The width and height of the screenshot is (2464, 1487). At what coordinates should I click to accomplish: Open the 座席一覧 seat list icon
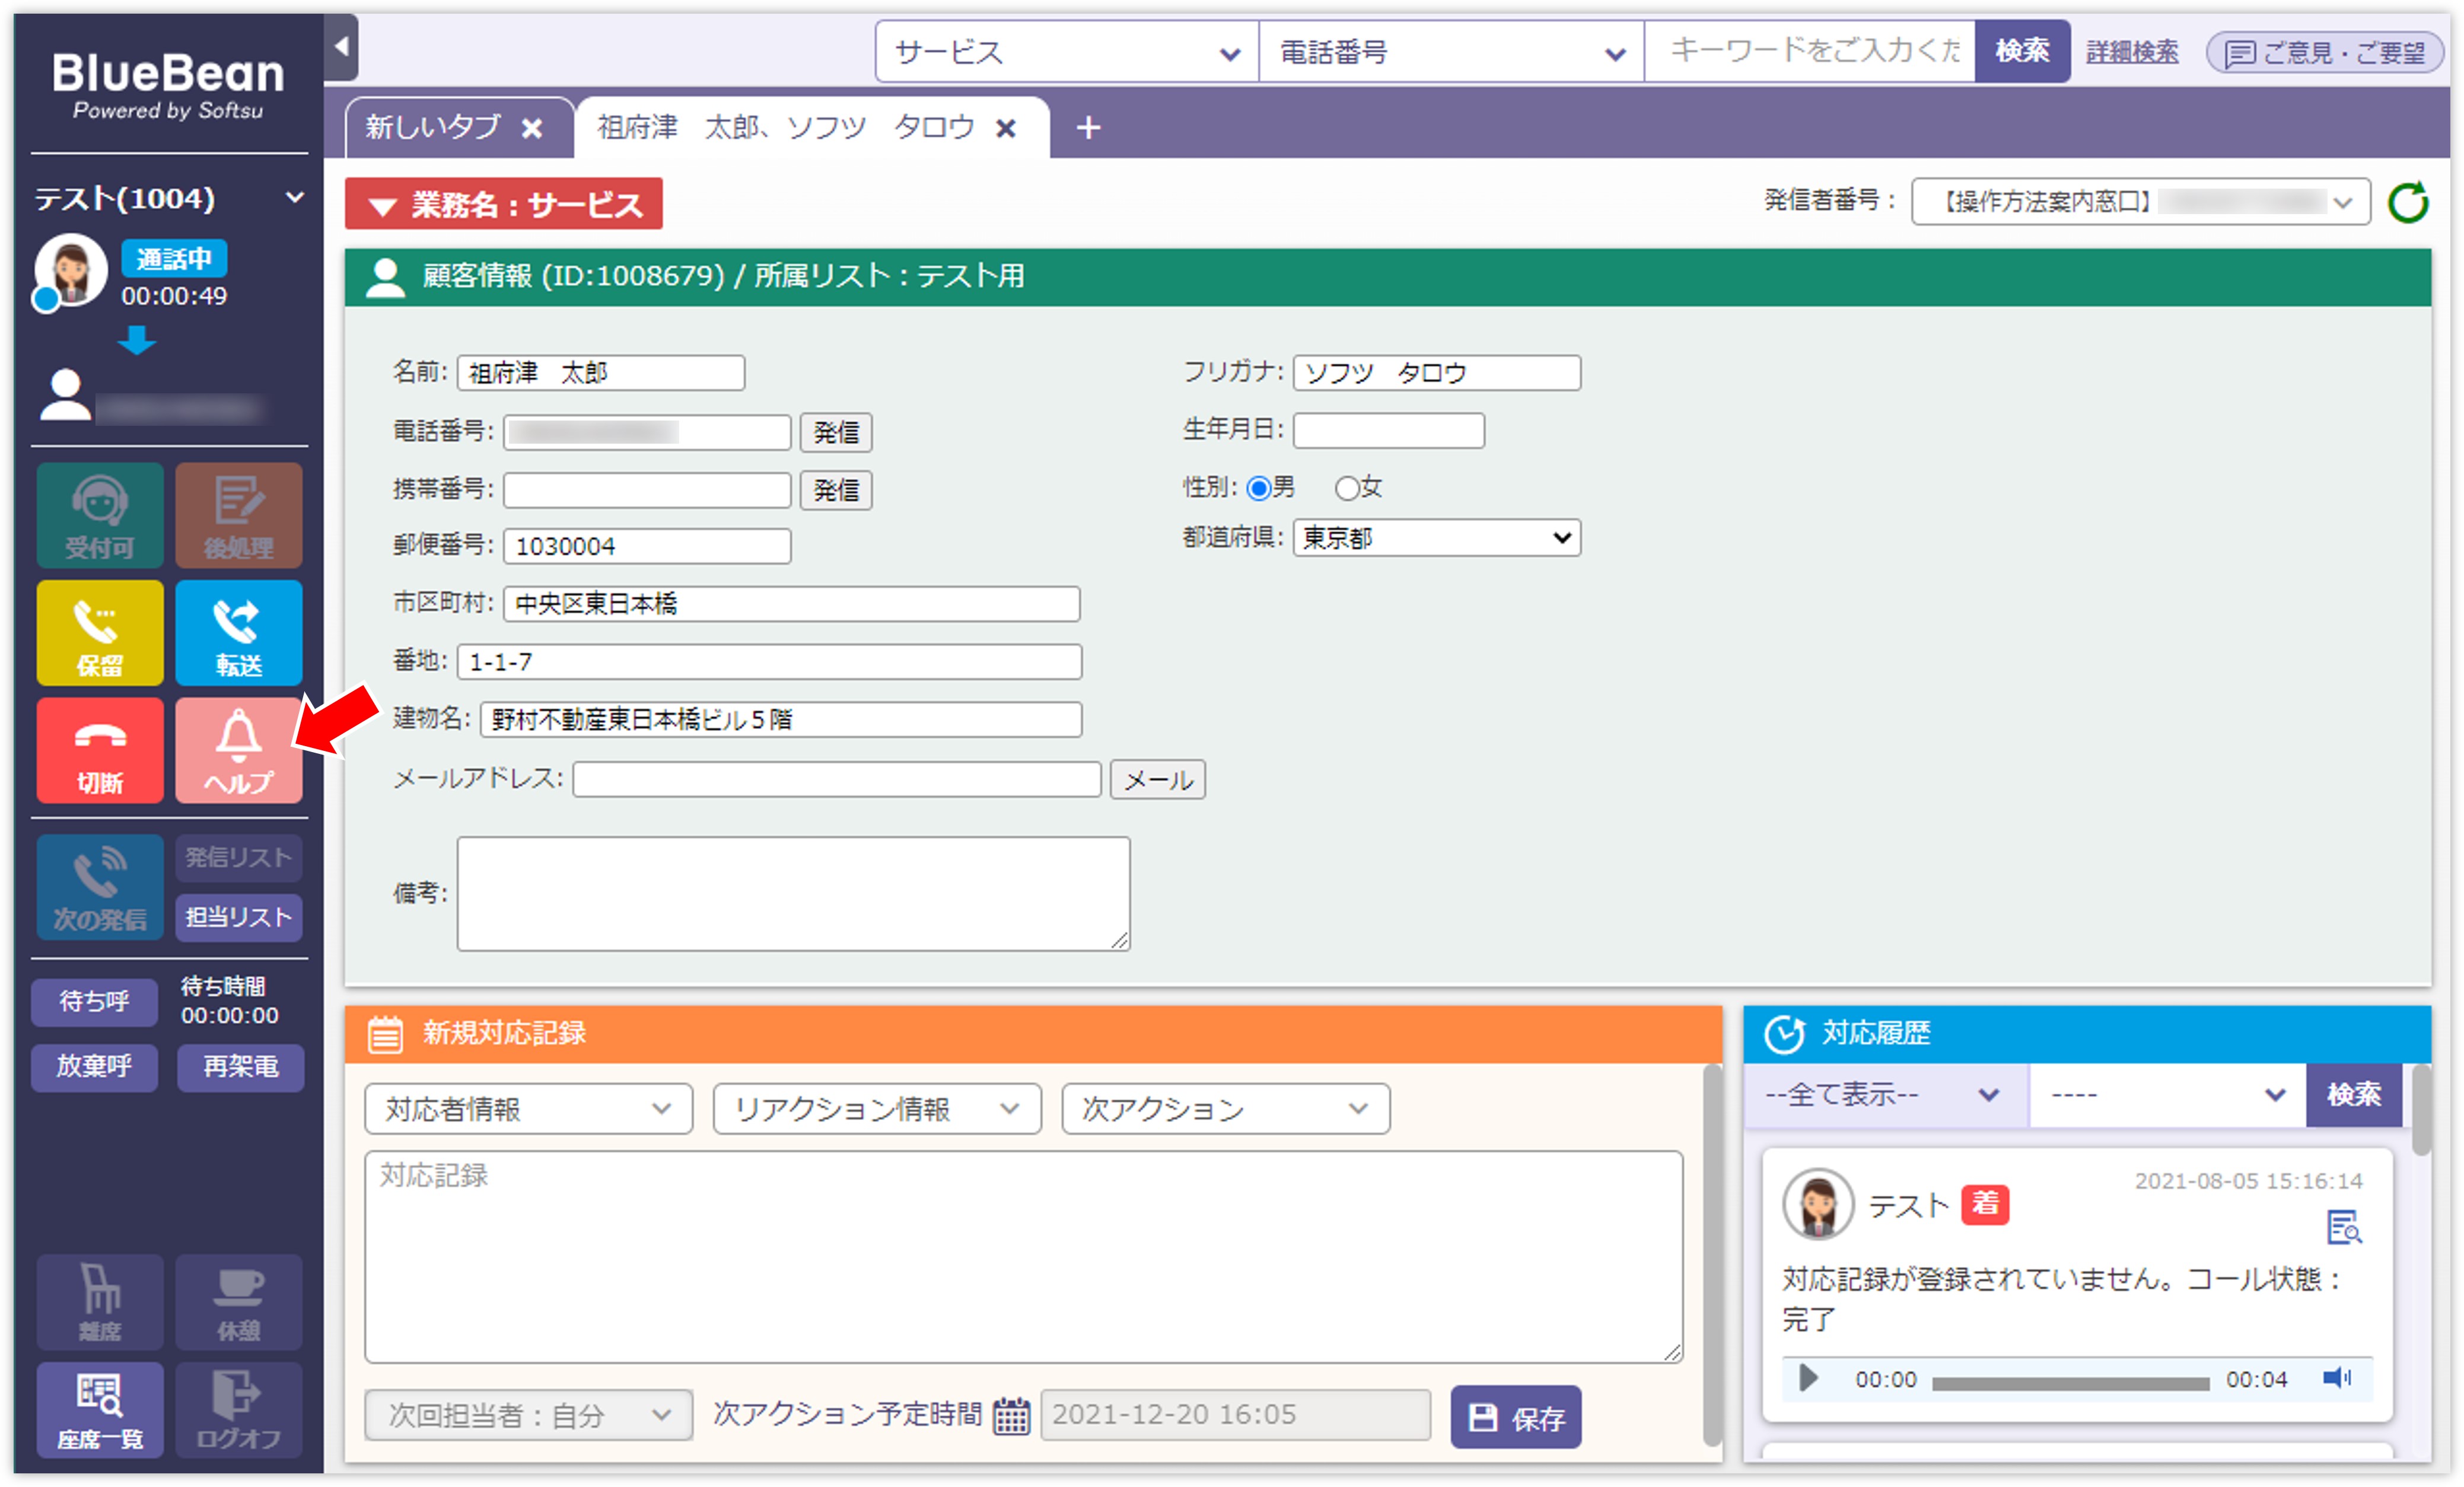(99, 1409)
